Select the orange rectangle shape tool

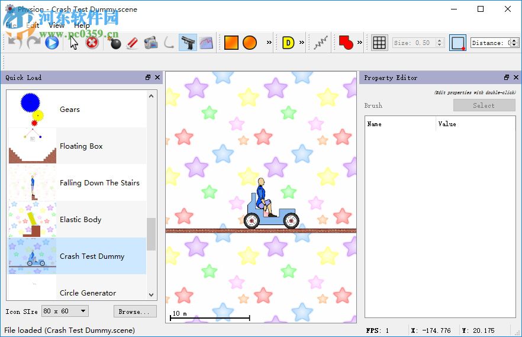(231, 43)
